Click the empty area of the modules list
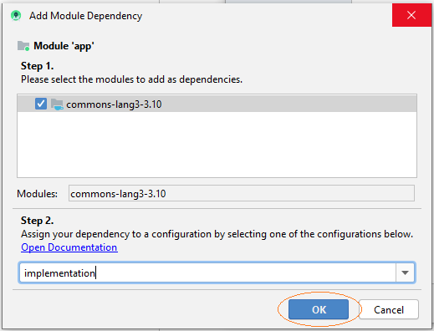 point(217,145)
